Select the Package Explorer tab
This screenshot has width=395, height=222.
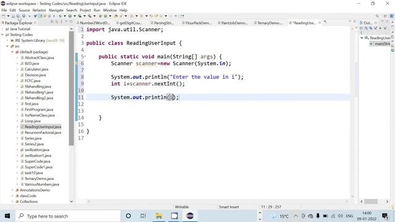[19, 23]
